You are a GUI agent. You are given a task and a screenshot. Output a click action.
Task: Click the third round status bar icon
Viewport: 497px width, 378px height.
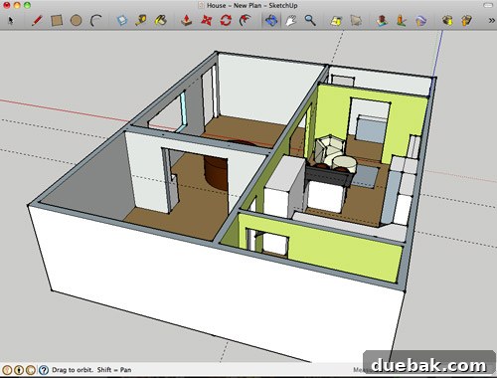pos(31,370)
